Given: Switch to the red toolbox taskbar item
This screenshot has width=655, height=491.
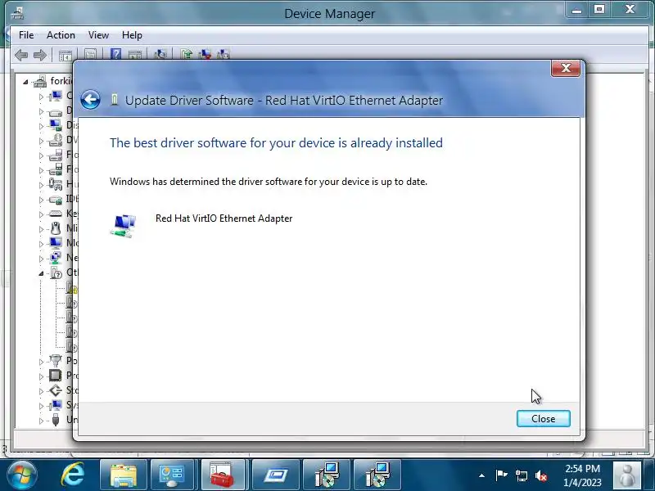Looking at the screenshot, I should [222, 475].
